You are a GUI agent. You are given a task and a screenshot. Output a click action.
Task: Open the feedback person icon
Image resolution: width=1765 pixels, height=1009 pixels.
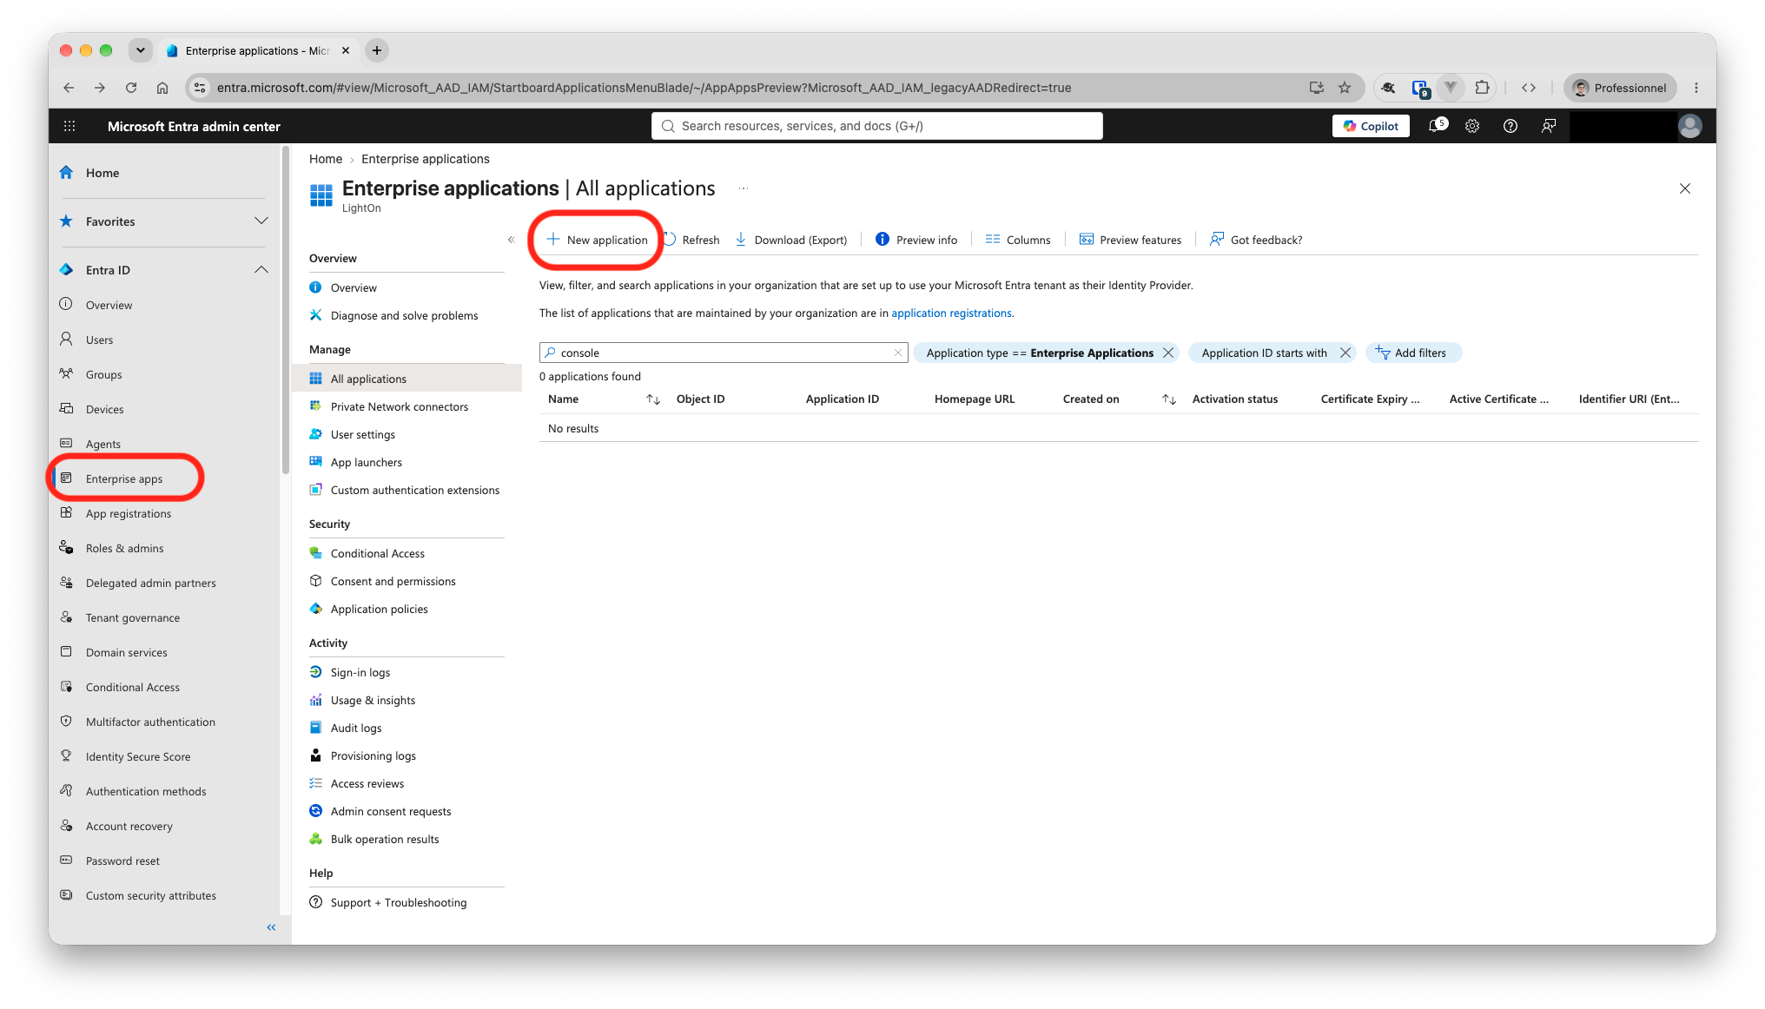point(1549,126)
